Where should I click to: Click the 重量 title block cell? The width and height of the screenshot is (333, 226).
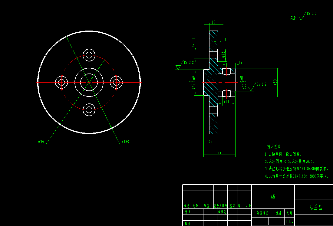279,213
